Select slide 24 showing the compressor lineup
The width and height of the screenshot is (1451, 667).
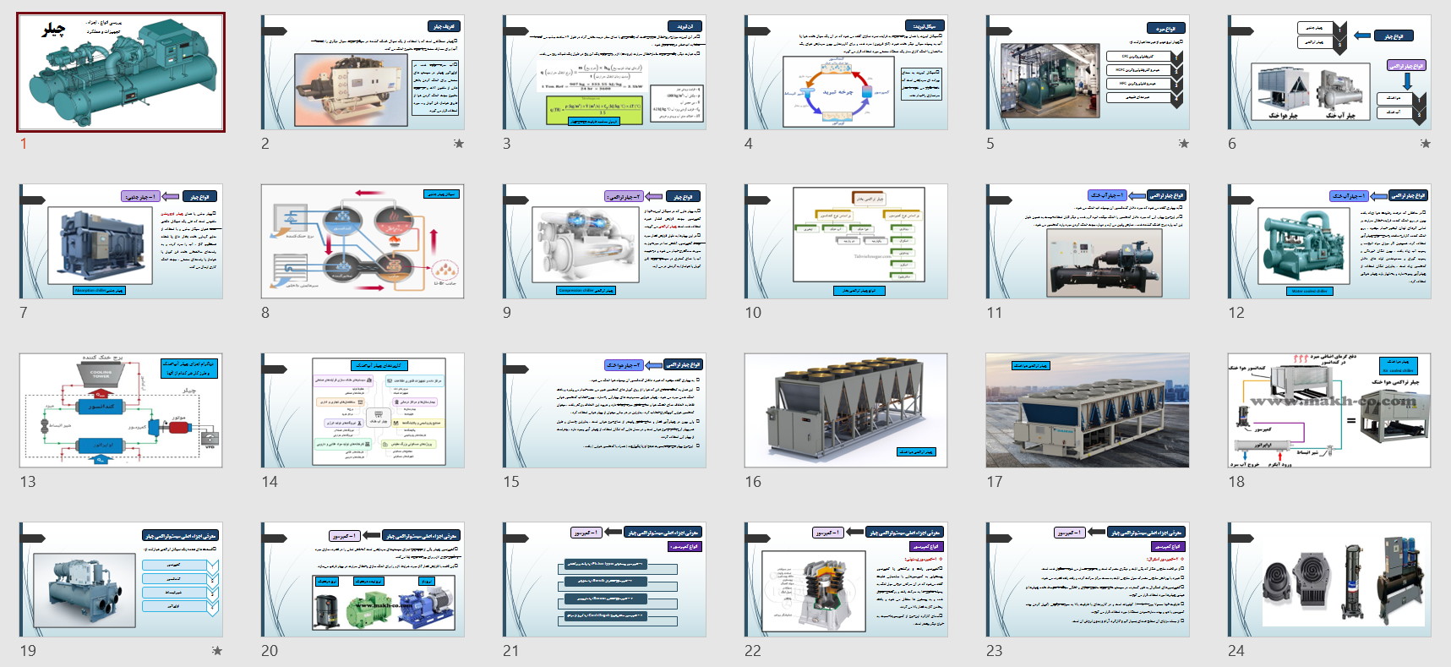pyautogui.click(x=1329, y=580)
